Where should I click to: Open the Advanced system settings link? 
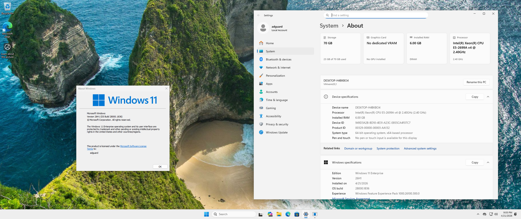pos(420,149)
